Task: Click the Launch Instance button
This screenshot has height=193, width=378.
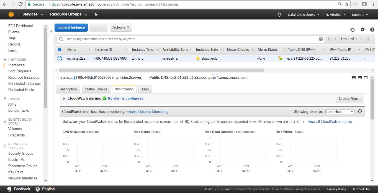Action: 71,27
